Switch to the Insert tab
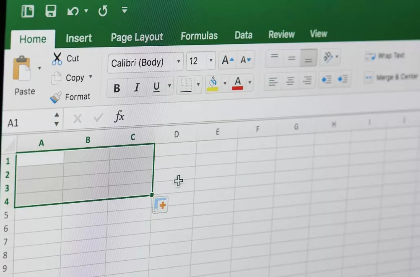This screenshot has width=420, height=277. click(79, 38)
